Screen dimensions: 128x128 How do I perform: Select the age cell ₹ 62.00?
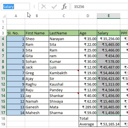(88, 101)
